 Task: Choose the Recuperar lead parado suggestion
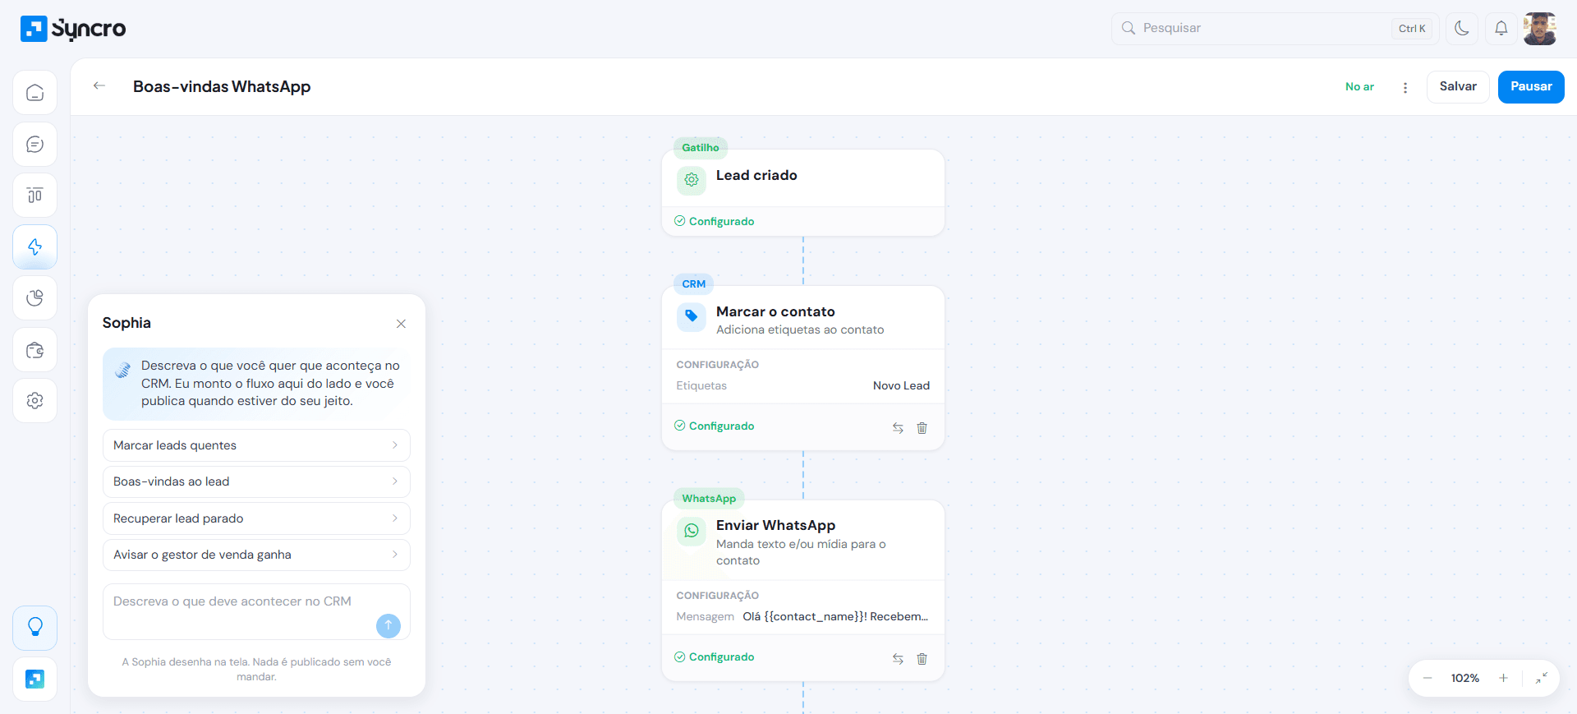tap(256, 518)
